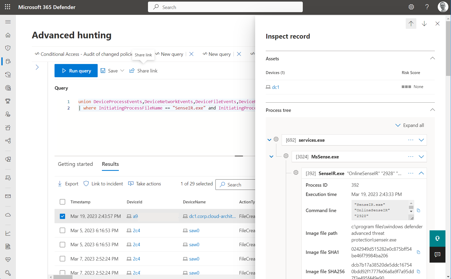Close the first New query tab

191,54
